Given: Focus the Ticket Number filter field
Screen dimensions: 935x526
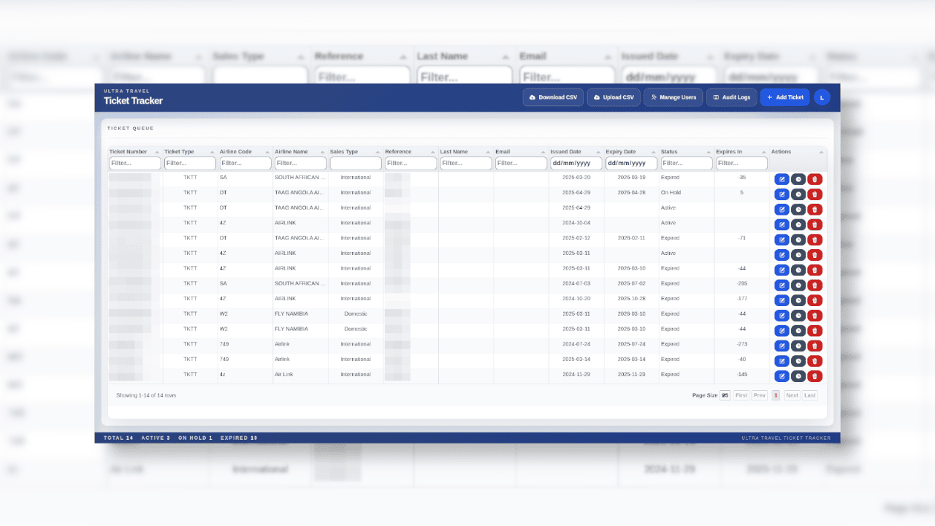Looking at the screenshot, I should pyautogui.click(x=135, y=164).
